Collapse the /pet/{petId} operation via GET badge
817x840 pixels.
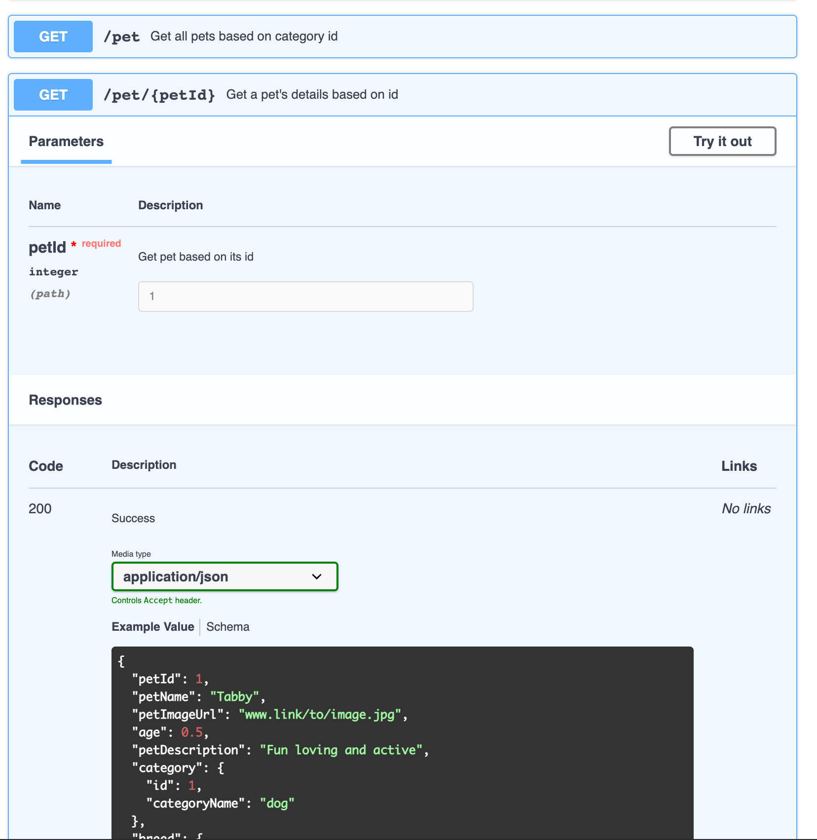(53, 95)
